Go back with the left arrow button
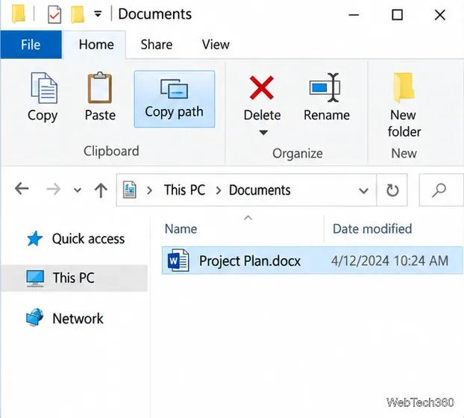This screenshot has width=464, height=418. click(x=22, y=189)
